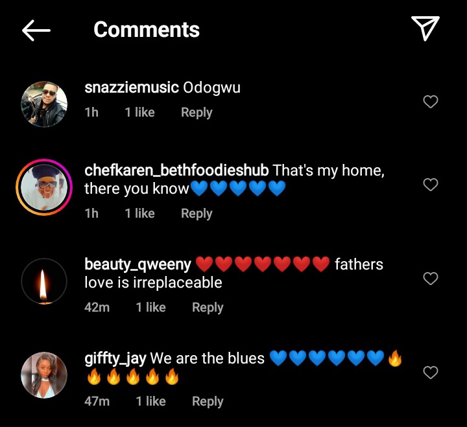The width and height of the screenshot is (467, 427).
Task: Like giffty_jay's comment with heart icon
Action: click(x=431, y=373)
